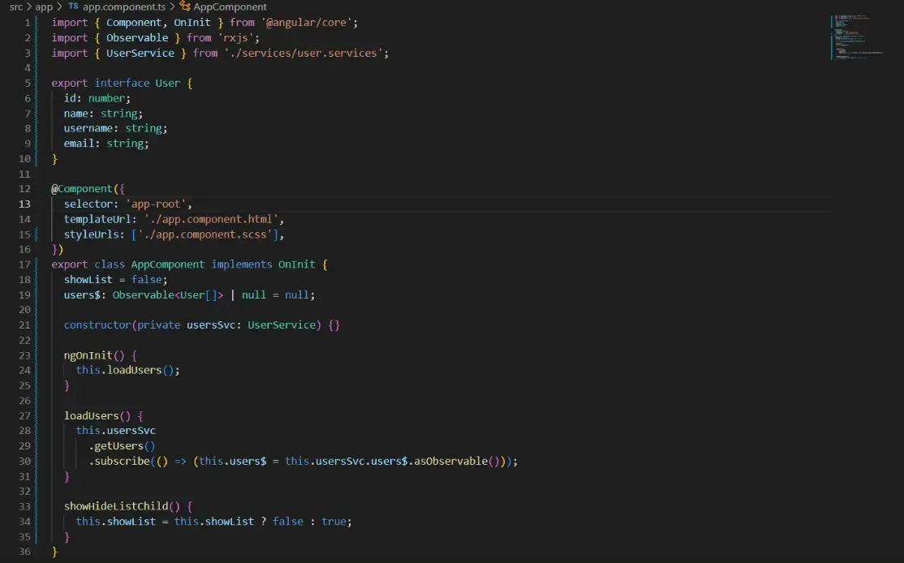This screenshot has width=904, height=563.
Task: Click the showHideListChild method name
Action: tap(114, 505)
